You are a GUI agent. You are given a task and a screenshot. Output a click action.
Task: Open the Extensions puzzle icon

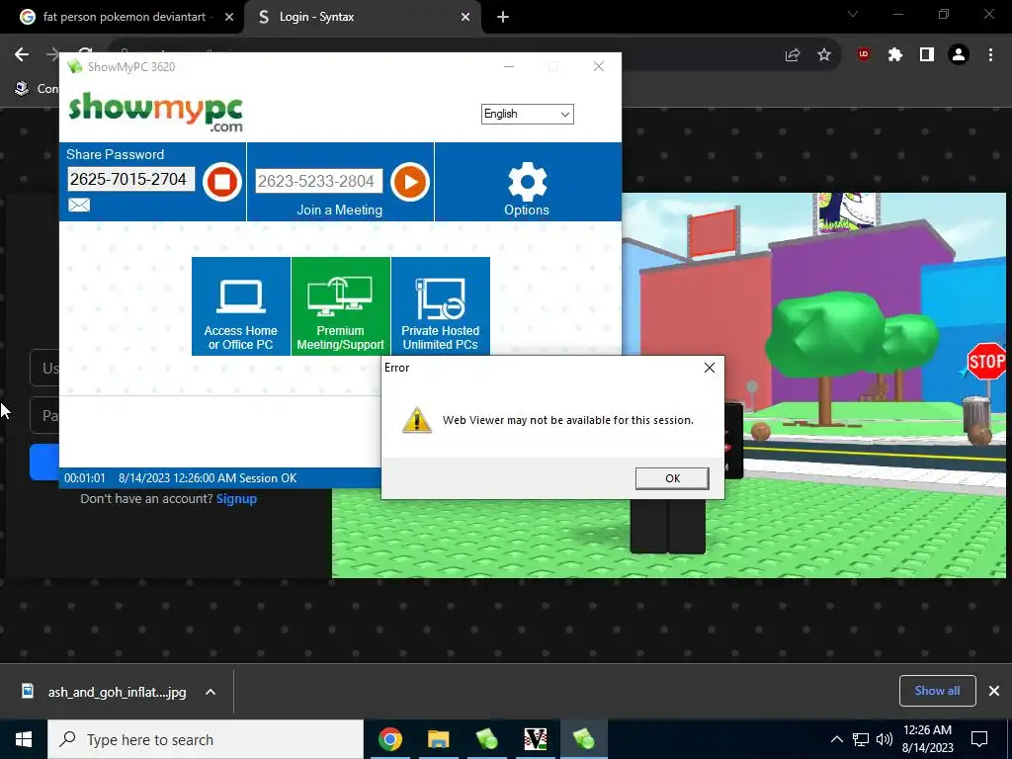(895, 55)
